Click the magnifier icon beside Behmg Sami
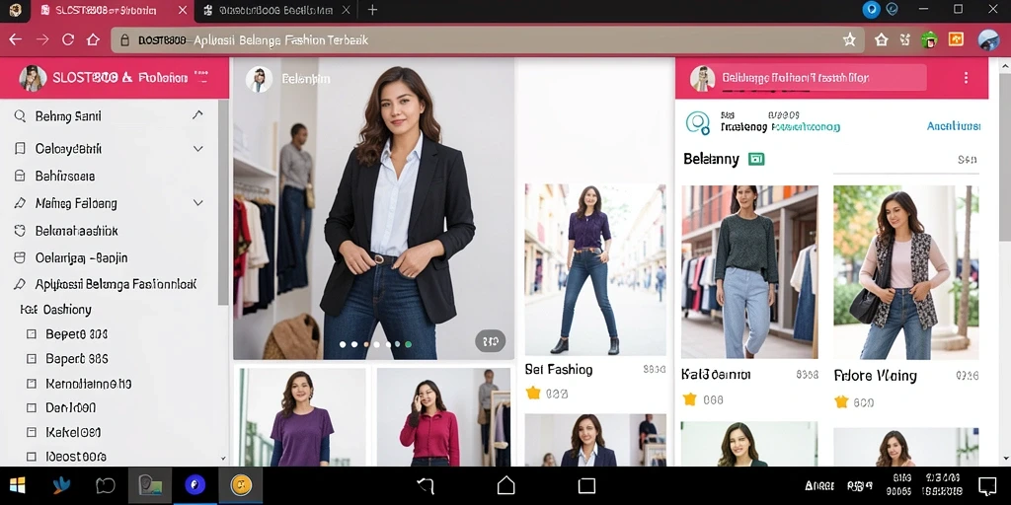Viewport: 1011px width, 505px height. [20, 116]
